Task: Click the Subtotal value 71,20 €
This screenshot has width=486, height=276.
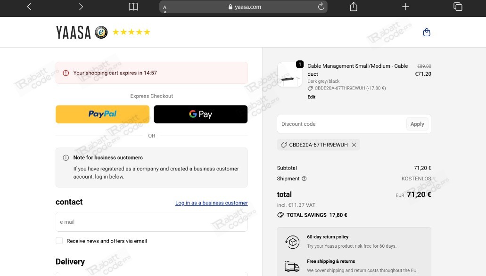Action: [x=422, y=168]
